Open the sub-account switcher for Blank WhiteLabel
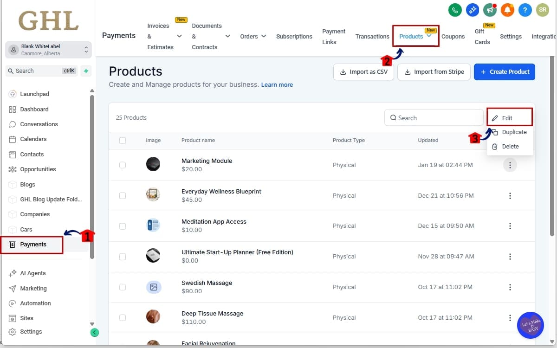Image resolution: width=557 pixels, height=348 pixels. [48, 50]
